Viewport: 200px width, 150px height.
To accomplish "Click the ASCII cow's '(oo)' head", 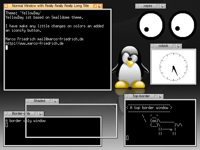I will [x=154, y=121].
